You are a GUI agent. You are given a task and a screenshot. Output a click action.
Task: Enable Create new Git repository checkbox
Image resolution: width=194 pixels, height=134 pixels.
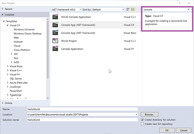[x=142, y=124]
